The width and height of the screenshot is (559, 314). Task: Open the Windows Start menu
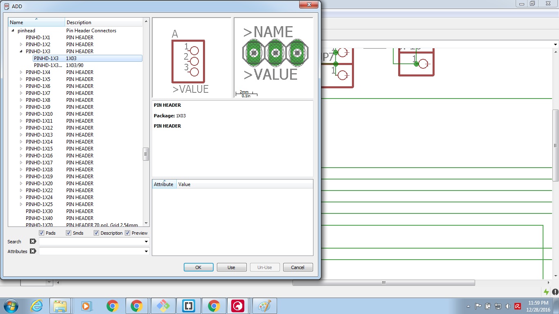[11, 306]
